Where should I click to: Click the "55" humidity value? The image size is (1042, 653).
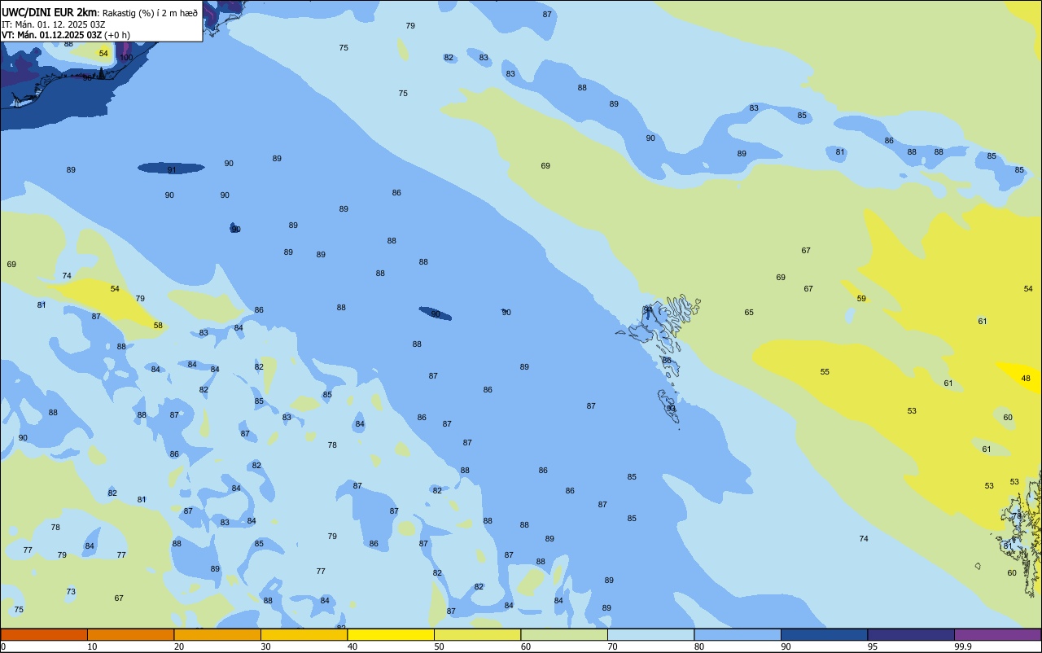(825, 371)
